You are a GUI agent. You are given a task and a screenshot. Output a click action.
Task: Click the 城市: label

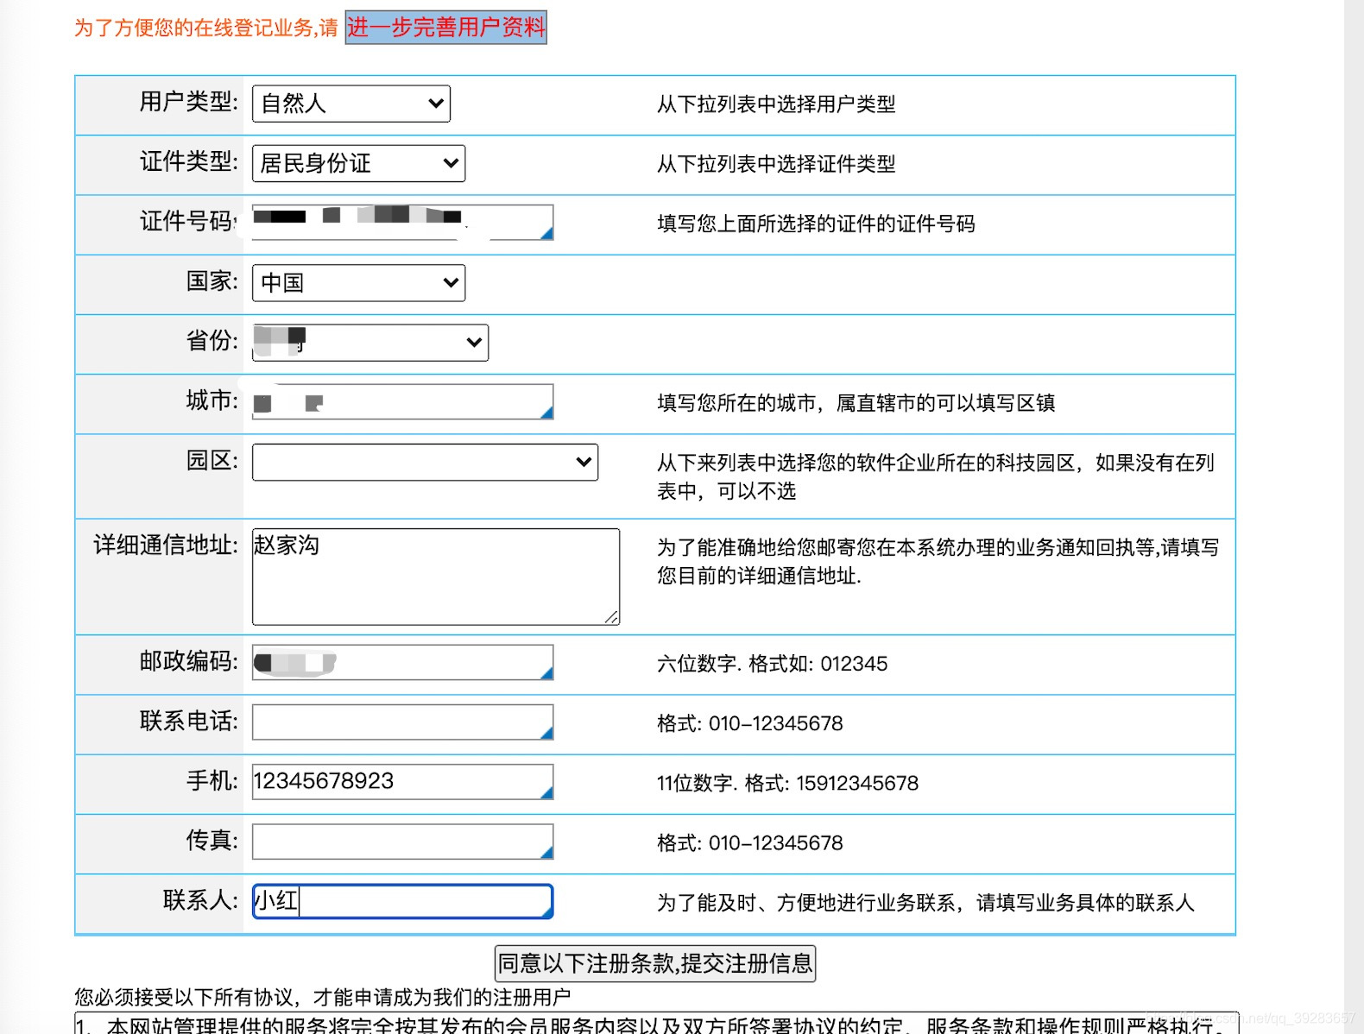pos(212,400)
